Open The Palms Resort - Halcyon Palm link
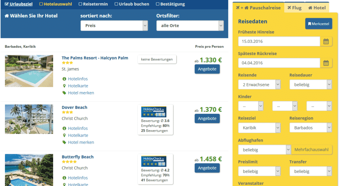This screenshot has height=186, width=340. tap(95, 58)
